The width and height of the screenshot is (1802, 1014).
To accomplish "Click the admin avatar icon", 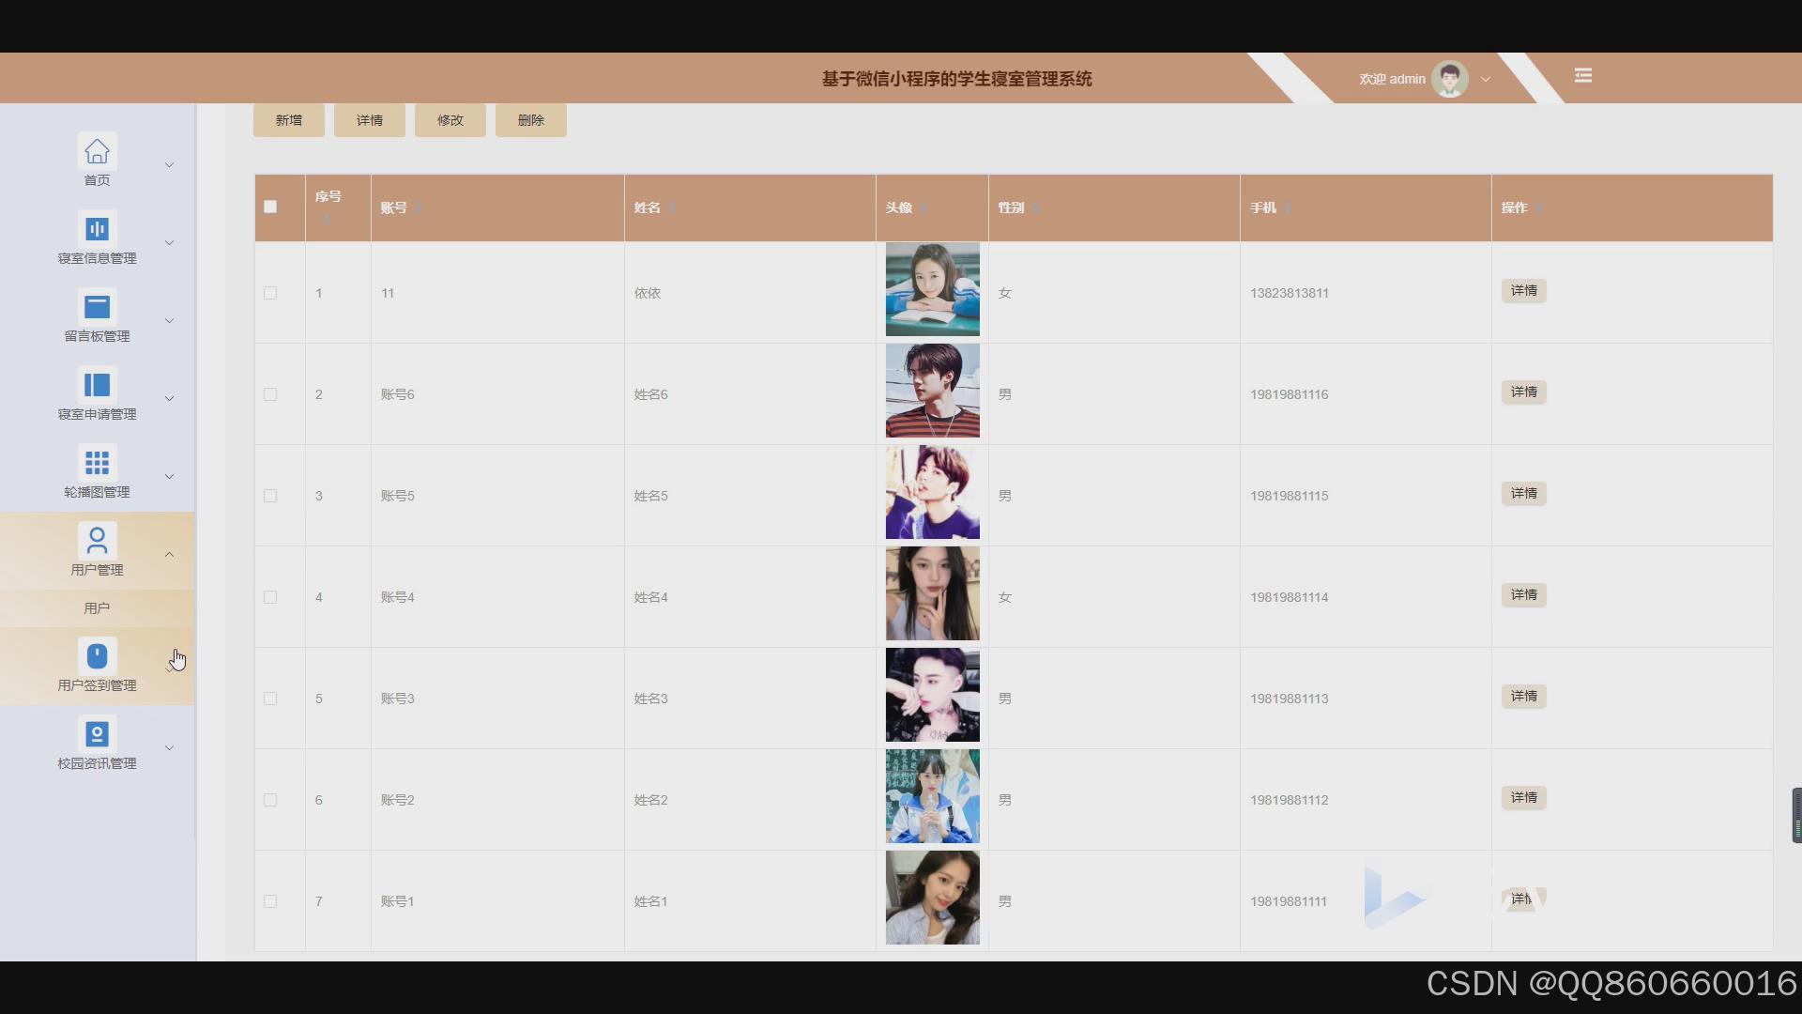I will [x=1450, y=79].
